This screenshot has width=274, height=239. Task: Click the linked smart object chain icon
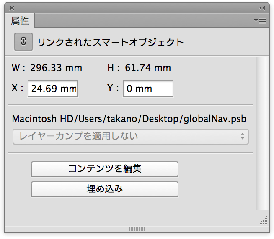tap(23, 42)
